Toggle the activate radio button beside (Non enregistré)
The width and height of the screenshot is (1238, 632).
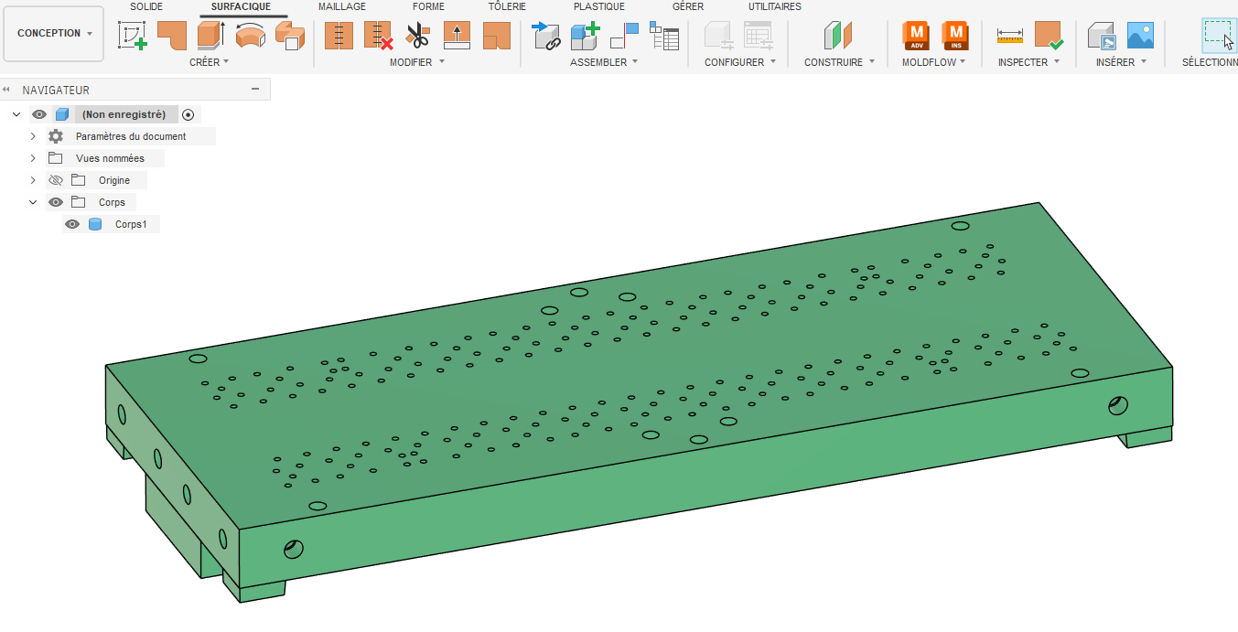click(188, 114)
